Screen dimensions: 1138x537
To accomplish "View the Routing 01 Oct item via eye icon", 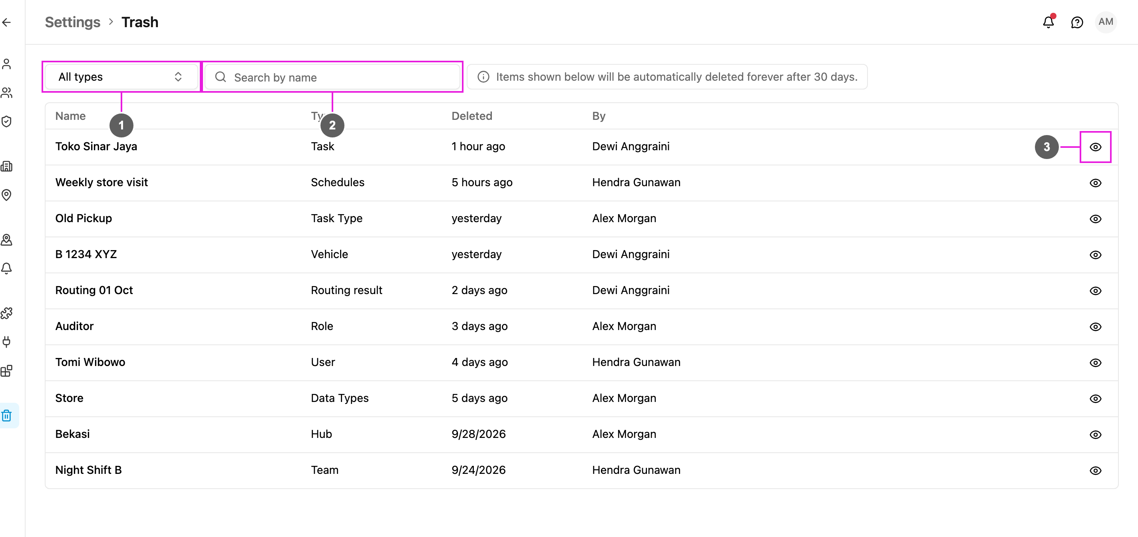I will pos(1095,291).
